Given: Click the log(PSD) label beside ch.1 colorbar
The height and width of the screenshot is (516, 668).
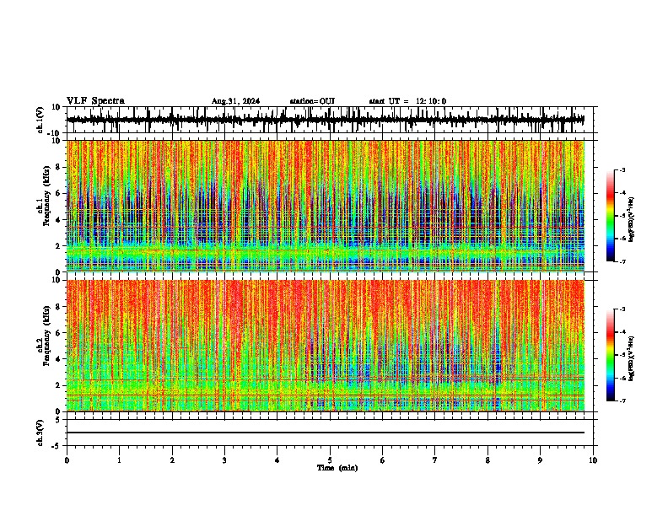Looking at the screenshot, I should [x=632, y=219].
